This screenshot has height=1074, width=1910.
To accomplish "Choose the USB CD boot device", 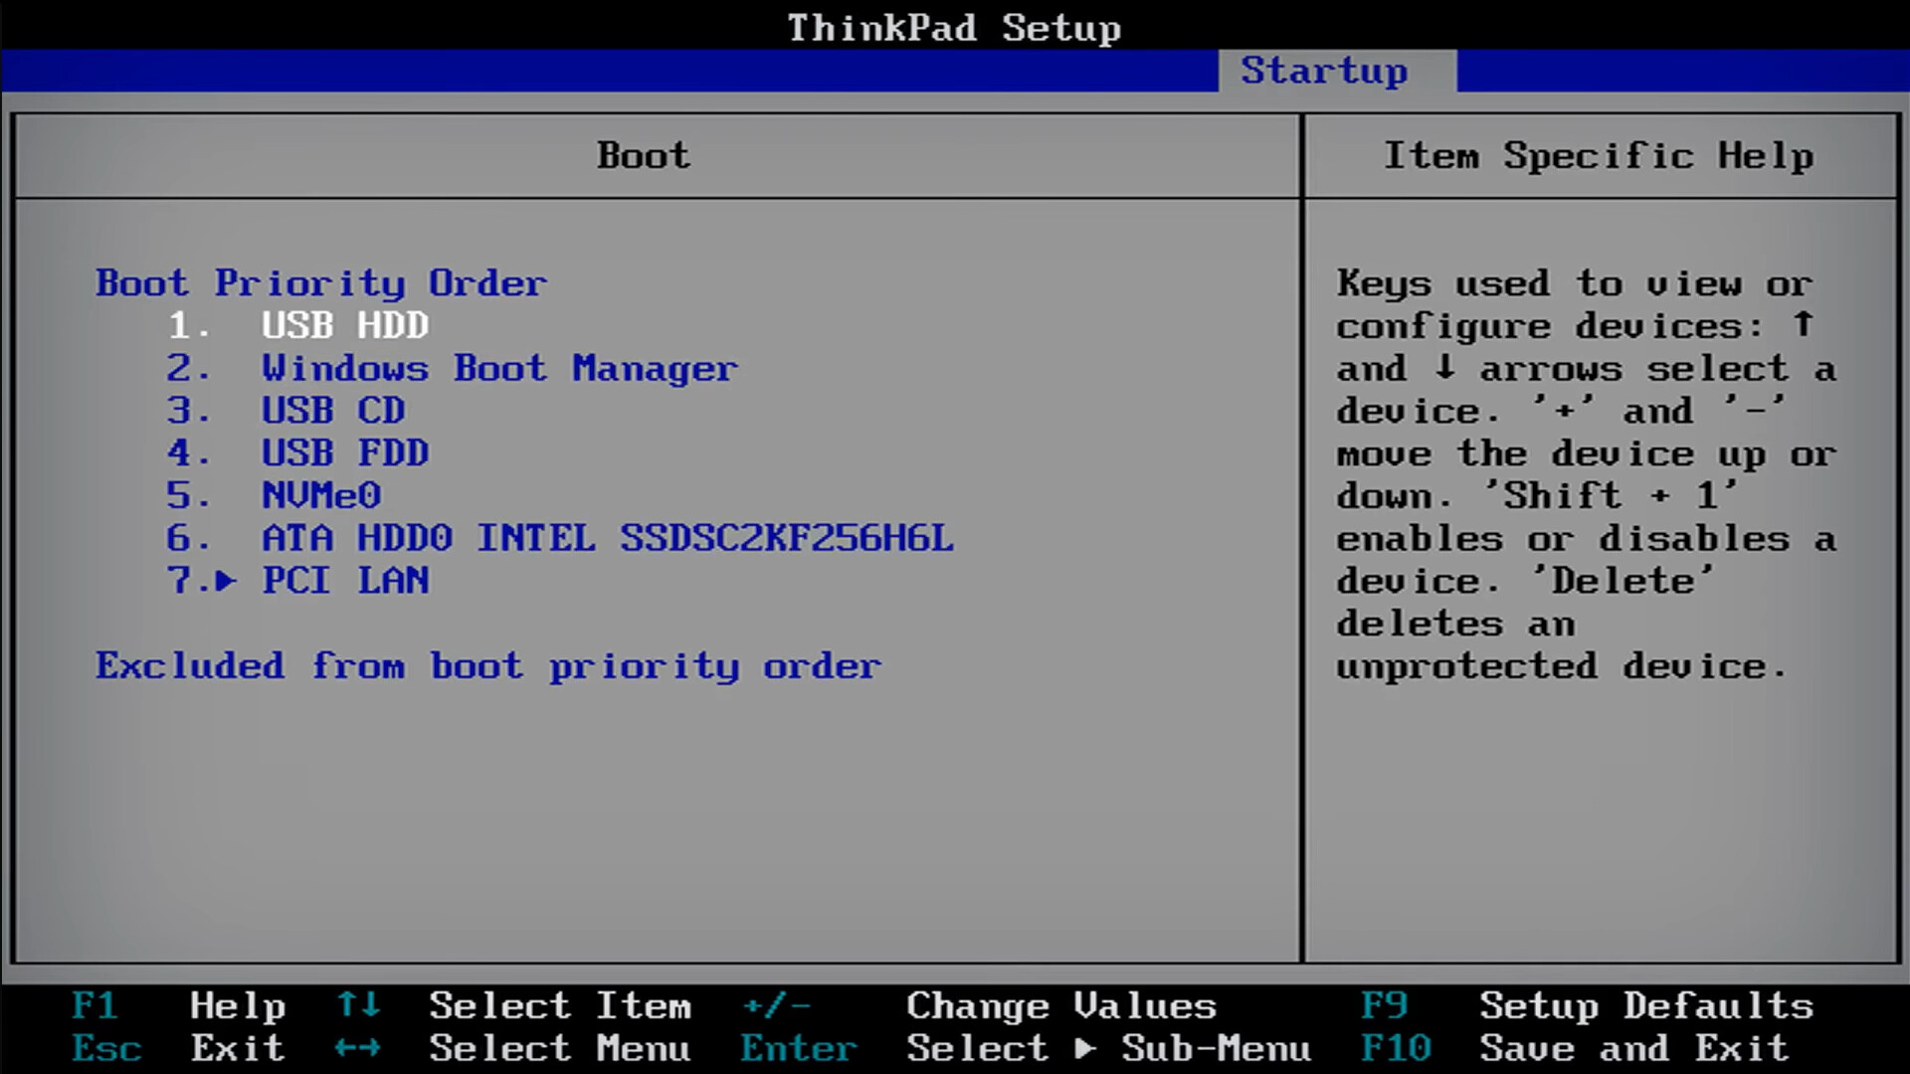I will coord(332,411).
